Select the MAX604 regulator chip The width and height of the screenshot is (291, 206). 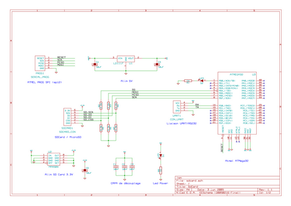click(x=54, y=159)
